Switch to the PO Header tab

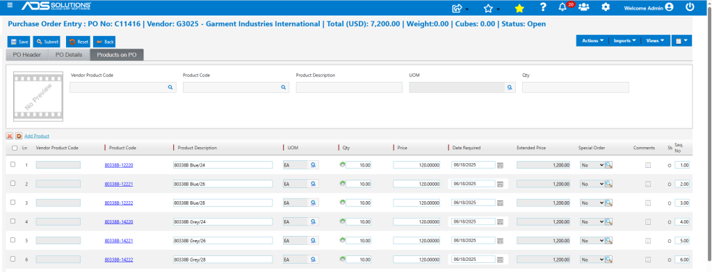pos(26,55)
